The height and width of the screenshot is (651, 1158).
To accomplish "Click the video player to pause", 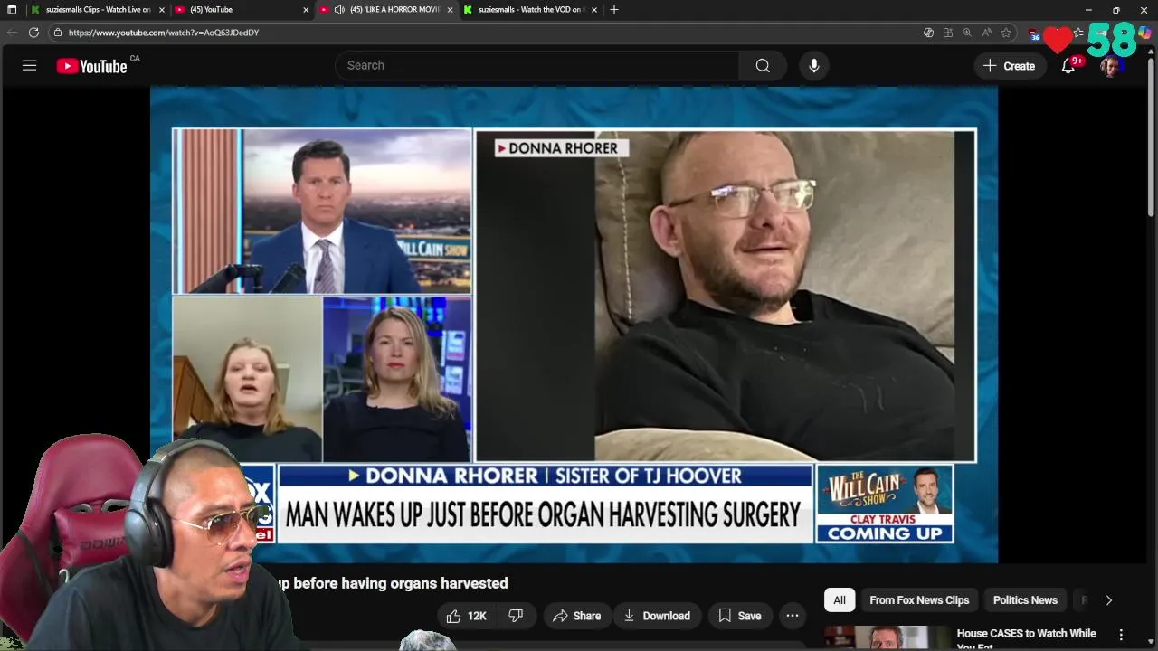I will [574, 325].
